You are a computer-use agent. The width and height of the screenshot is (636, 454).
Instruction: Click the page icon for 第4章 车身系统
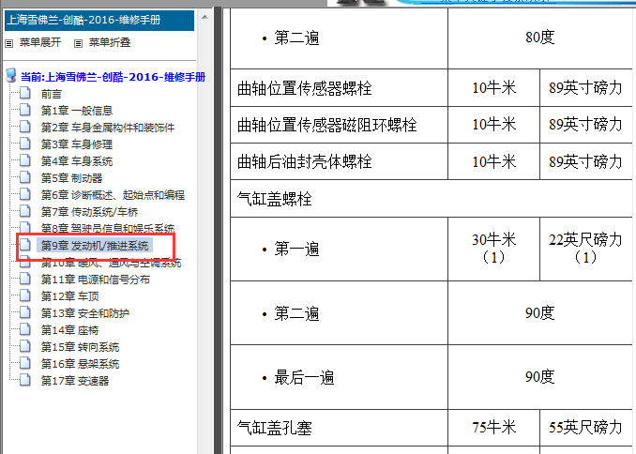point(25,160)
